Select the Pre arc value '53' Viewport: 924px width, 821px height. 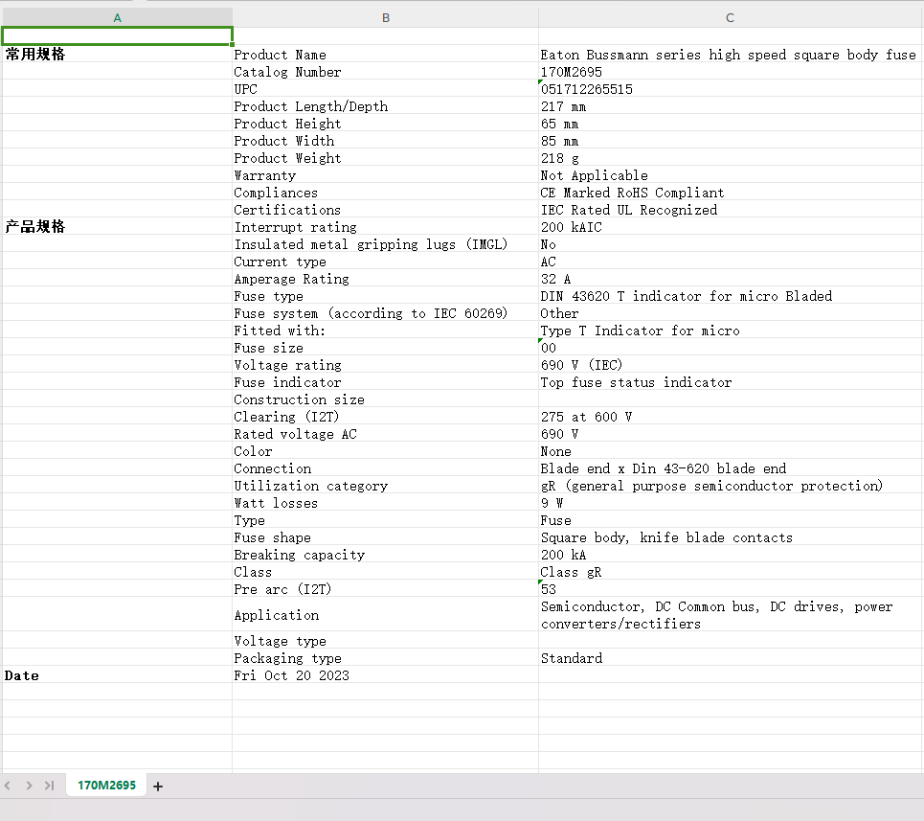coord(731,589)
